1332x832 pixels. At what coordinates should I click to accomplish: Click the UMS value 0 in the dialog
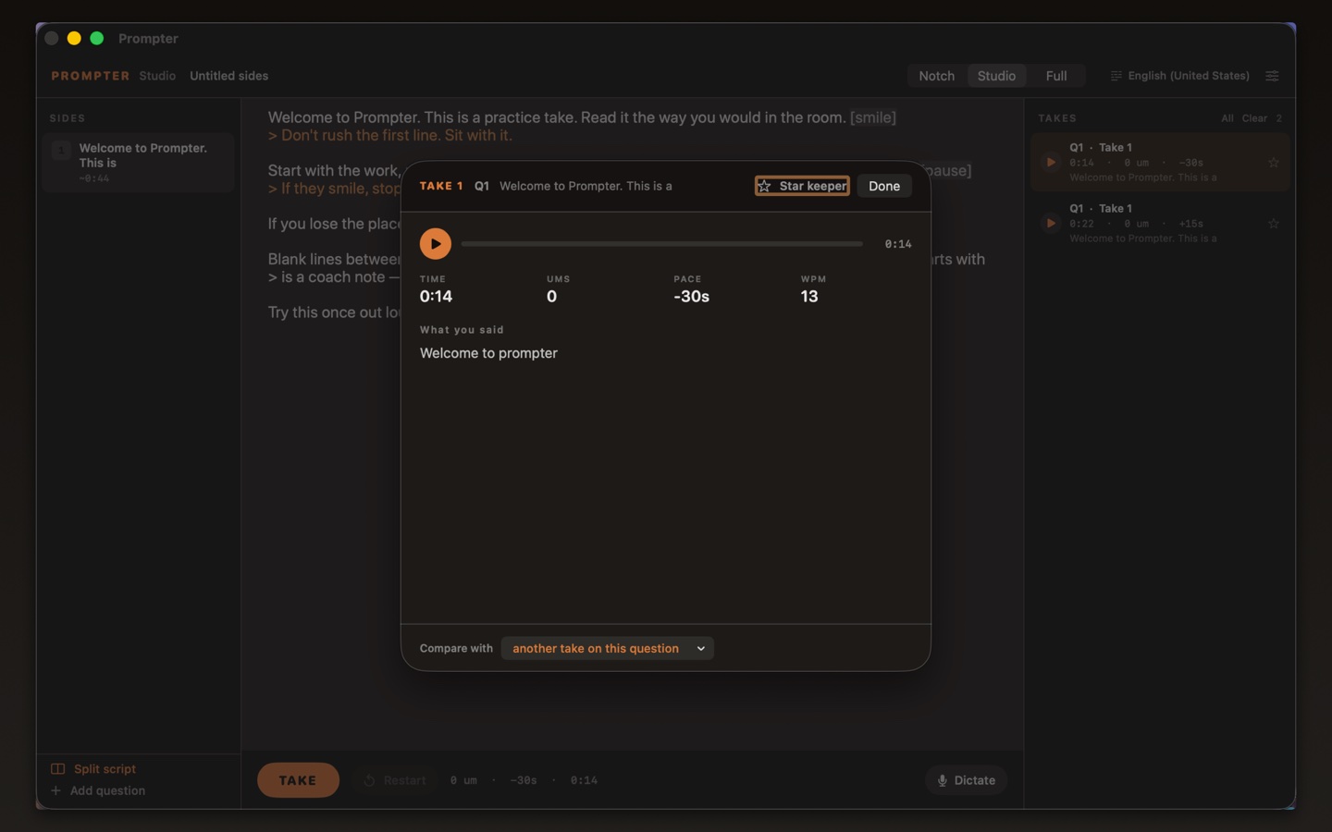(551, 297)
